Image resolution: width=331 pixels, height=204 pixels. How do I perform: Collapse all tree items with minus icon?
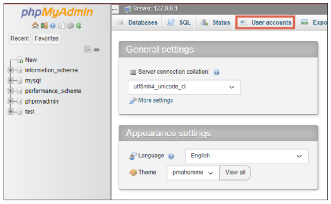click(x=88, y=50)
